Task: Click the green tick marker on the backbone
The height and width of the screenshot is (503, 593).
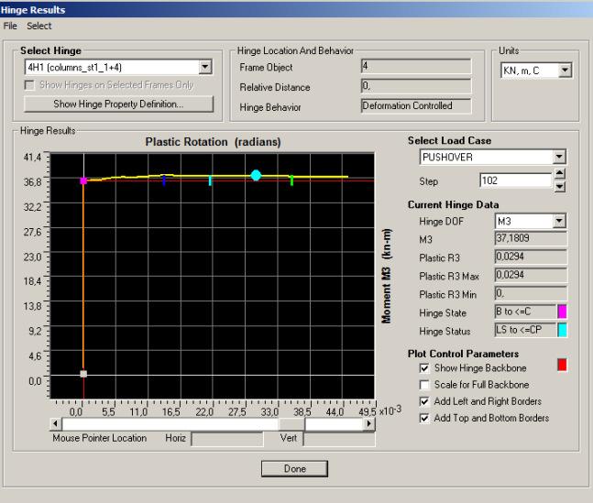Action: [291, 180]
